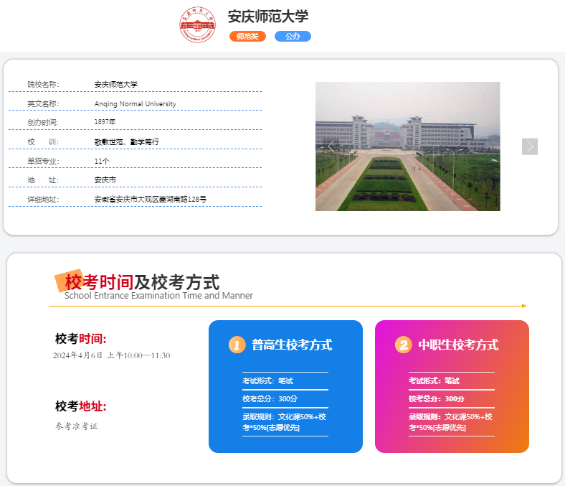565x486 pixels.
Task: Click the orange 师范类 tag
Action: pyautogui.click(x=247, y=37)
